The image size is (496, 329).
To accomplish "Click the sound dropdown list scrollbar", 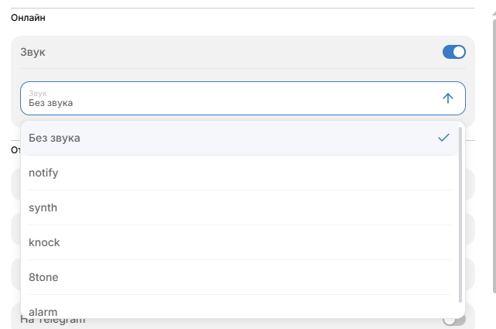I will point(460,214).
